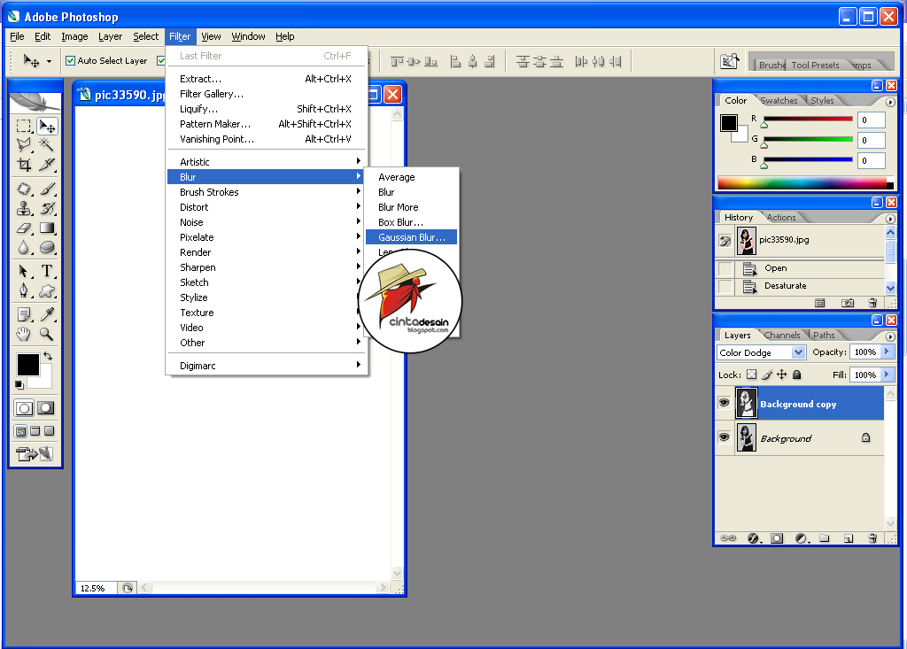Toggle Auto Select Layer checkbox
Viewport: 907px width, 649px height.
(71, 61)
